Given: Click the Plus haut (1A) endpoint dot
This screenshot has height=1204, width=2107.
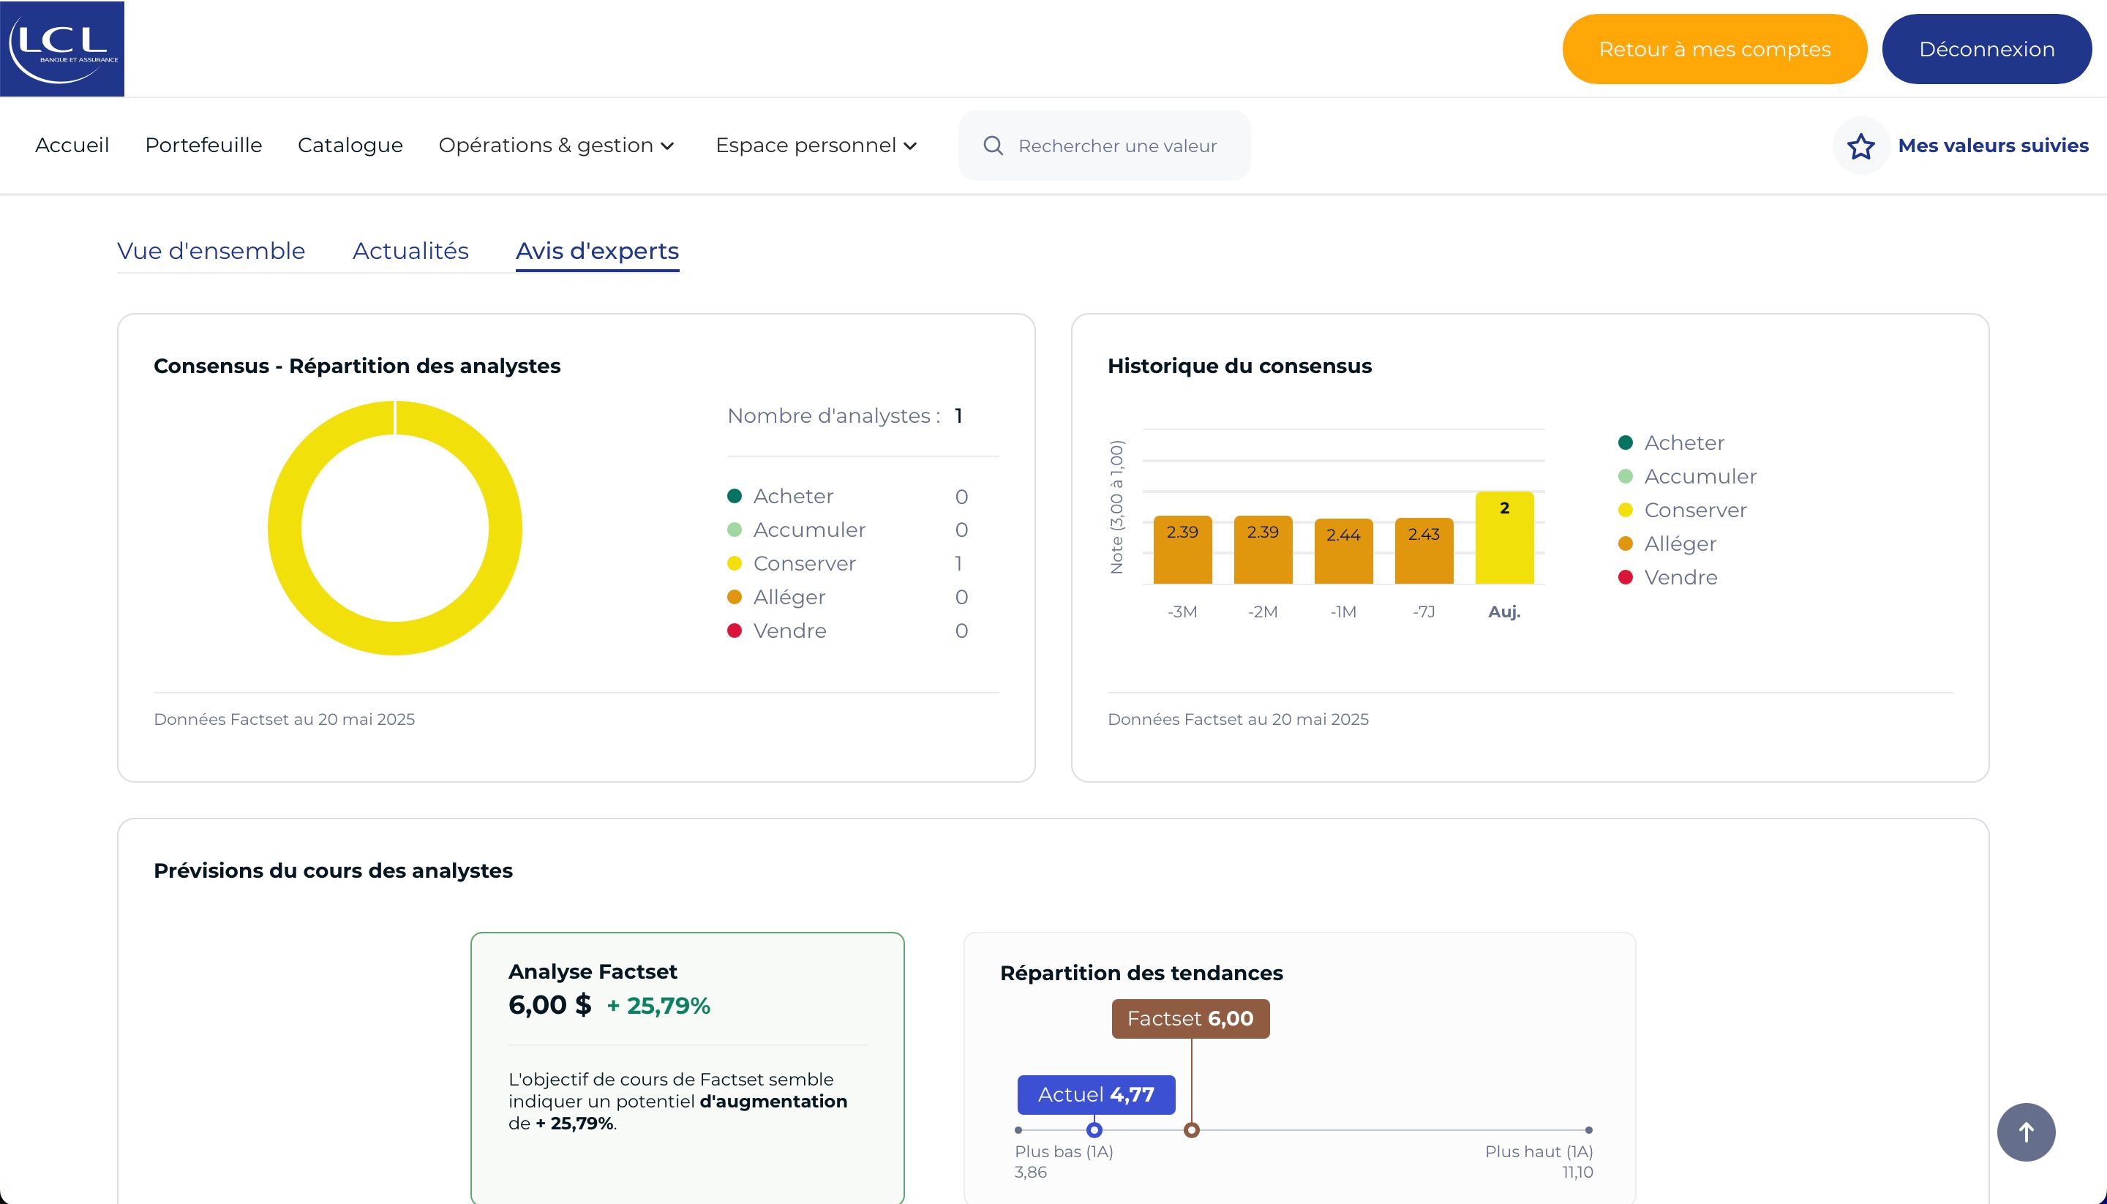Looking at the screenshot, I should click(x=1588, y=1129).
